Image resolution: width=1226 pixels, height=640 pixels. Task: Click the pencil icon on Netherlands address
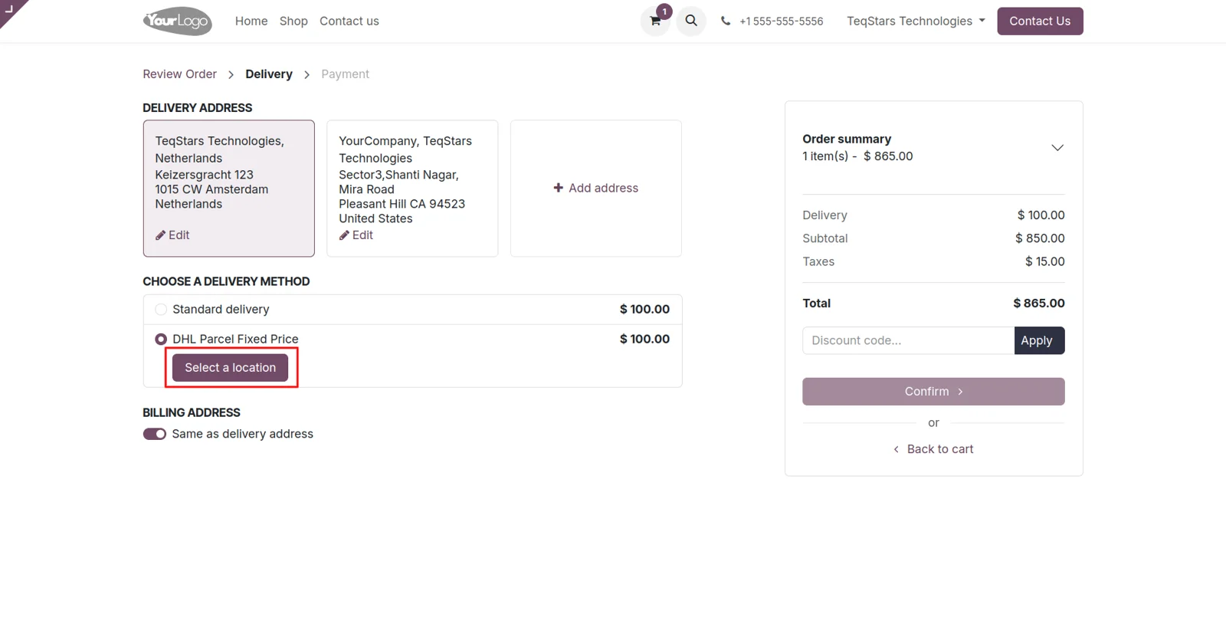160,235
